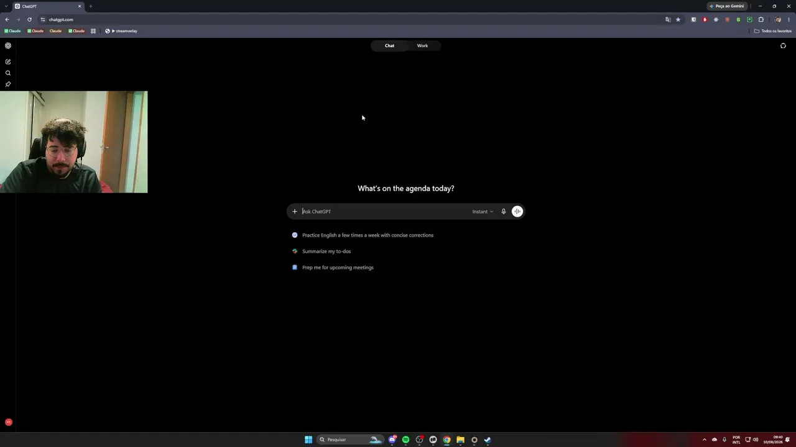The height and width of the screenshot is (447, 796).
Task: Switch to the Chat tab
Action: click(389, 45)
